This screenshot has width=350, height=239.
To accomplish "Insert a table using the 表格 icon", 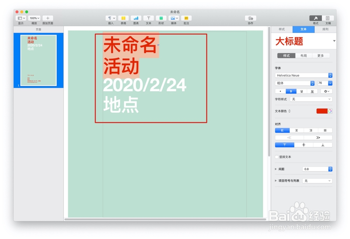I will tap(124, 18).
